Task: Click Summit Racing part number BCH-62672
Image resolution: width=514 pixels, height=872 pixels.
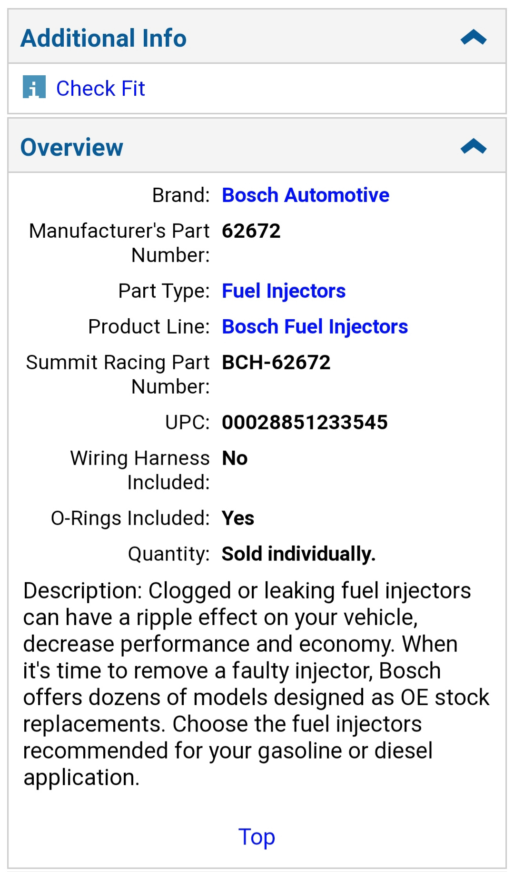Action: [276, 363]
